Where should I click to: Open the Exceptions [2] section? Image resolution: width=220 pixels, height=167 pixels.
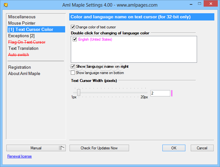pos(21,36)
